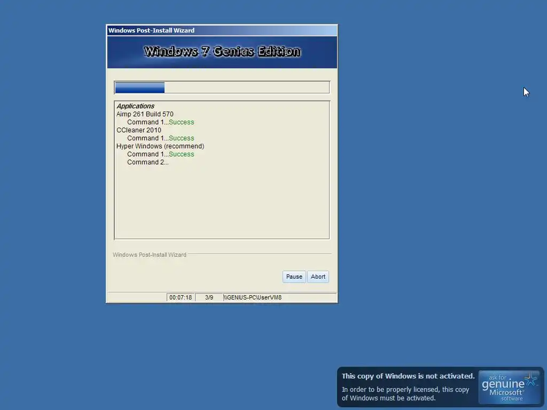
Task: Click Command 1 Success under Aimp
Action: (160, 122)
